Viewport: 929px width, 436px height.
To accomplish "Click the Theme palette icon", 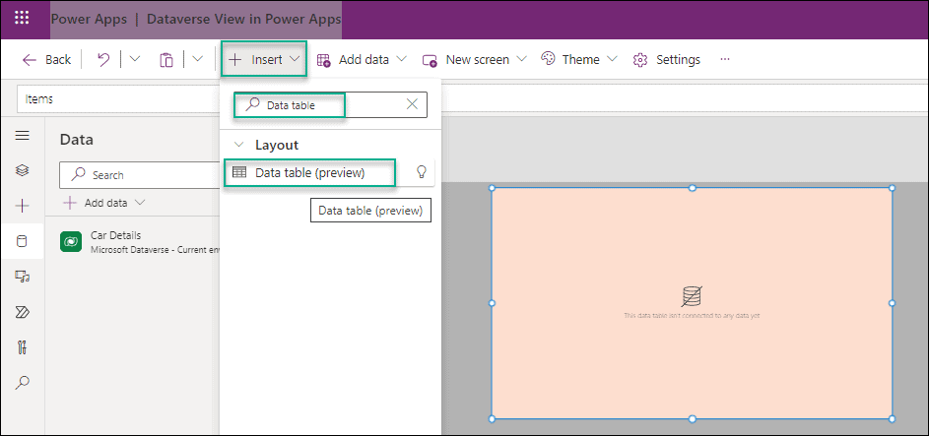I will [x=549, y=59].
